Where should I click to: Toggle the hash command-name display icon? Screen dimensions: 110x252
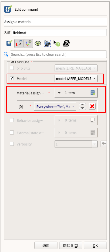[x=9, y=43]
